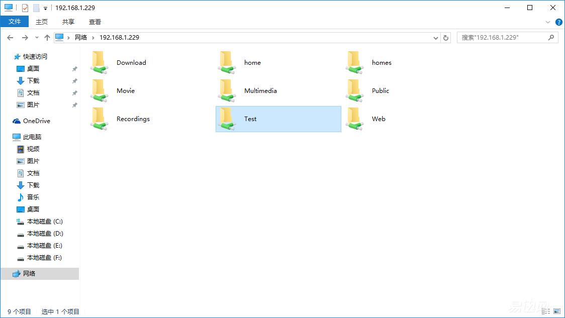Go up one directory level
565x318 pixels.
point(47,38)
